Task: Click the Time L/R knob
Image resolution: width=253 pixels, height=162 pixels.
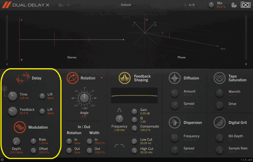Action: (42, 96)
